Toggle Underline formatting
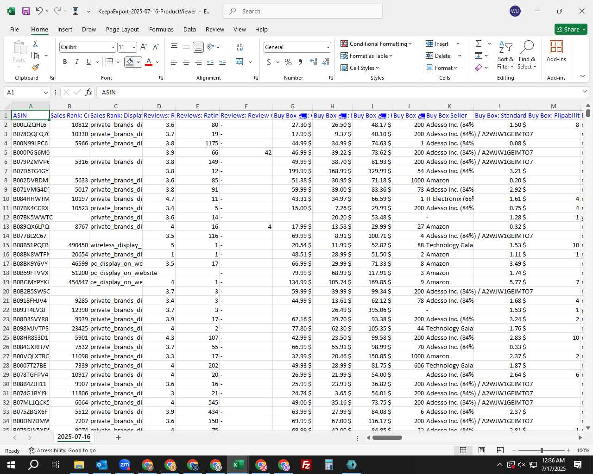The width and height of the screenshot is (593, 474). (88, 62)
